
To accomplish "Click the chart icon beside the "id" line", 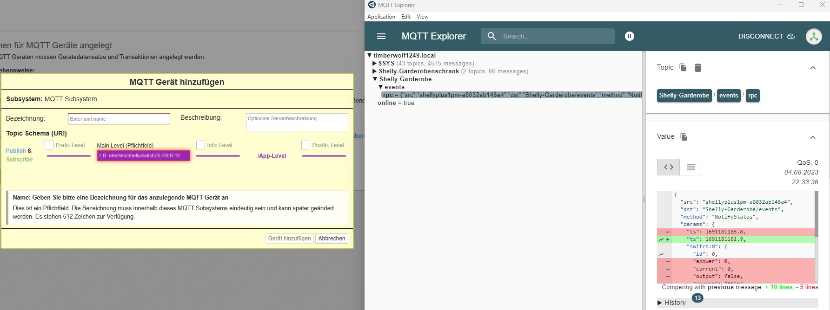I will pyautogui.click(x=661, y=254).
